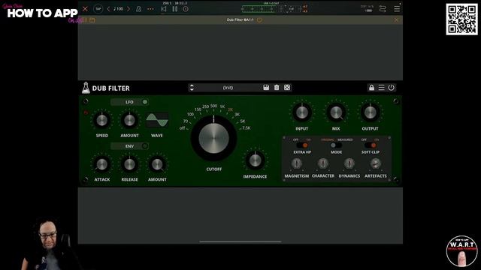Open the routing arrows icon in top bar
Image resolution: width=481 pixels, height=270 pixels.
point(383,9)
